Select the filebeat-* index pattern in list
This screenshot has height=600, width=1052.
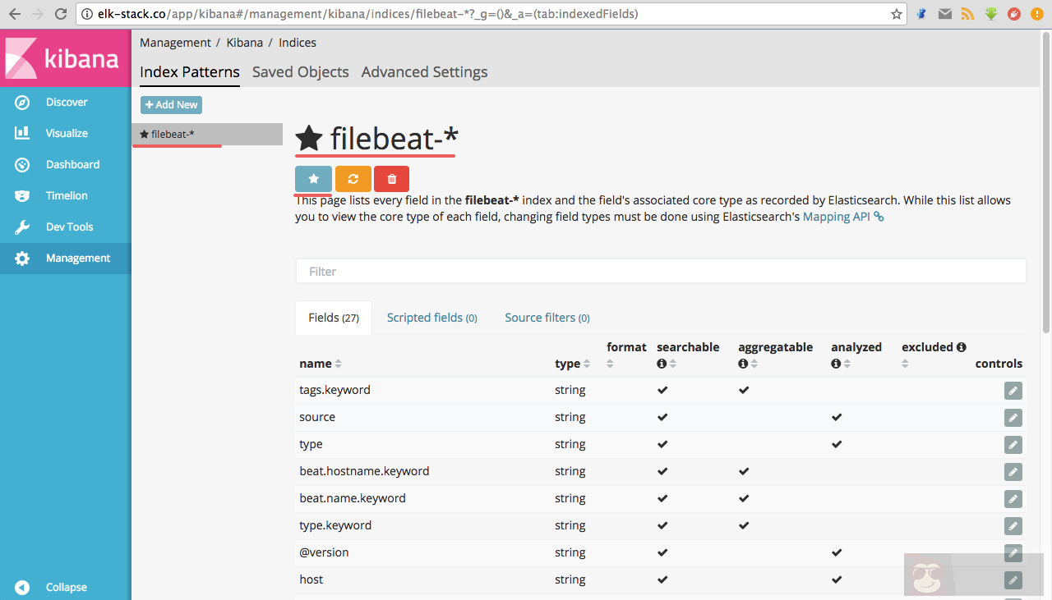click(x=206, y=135)
